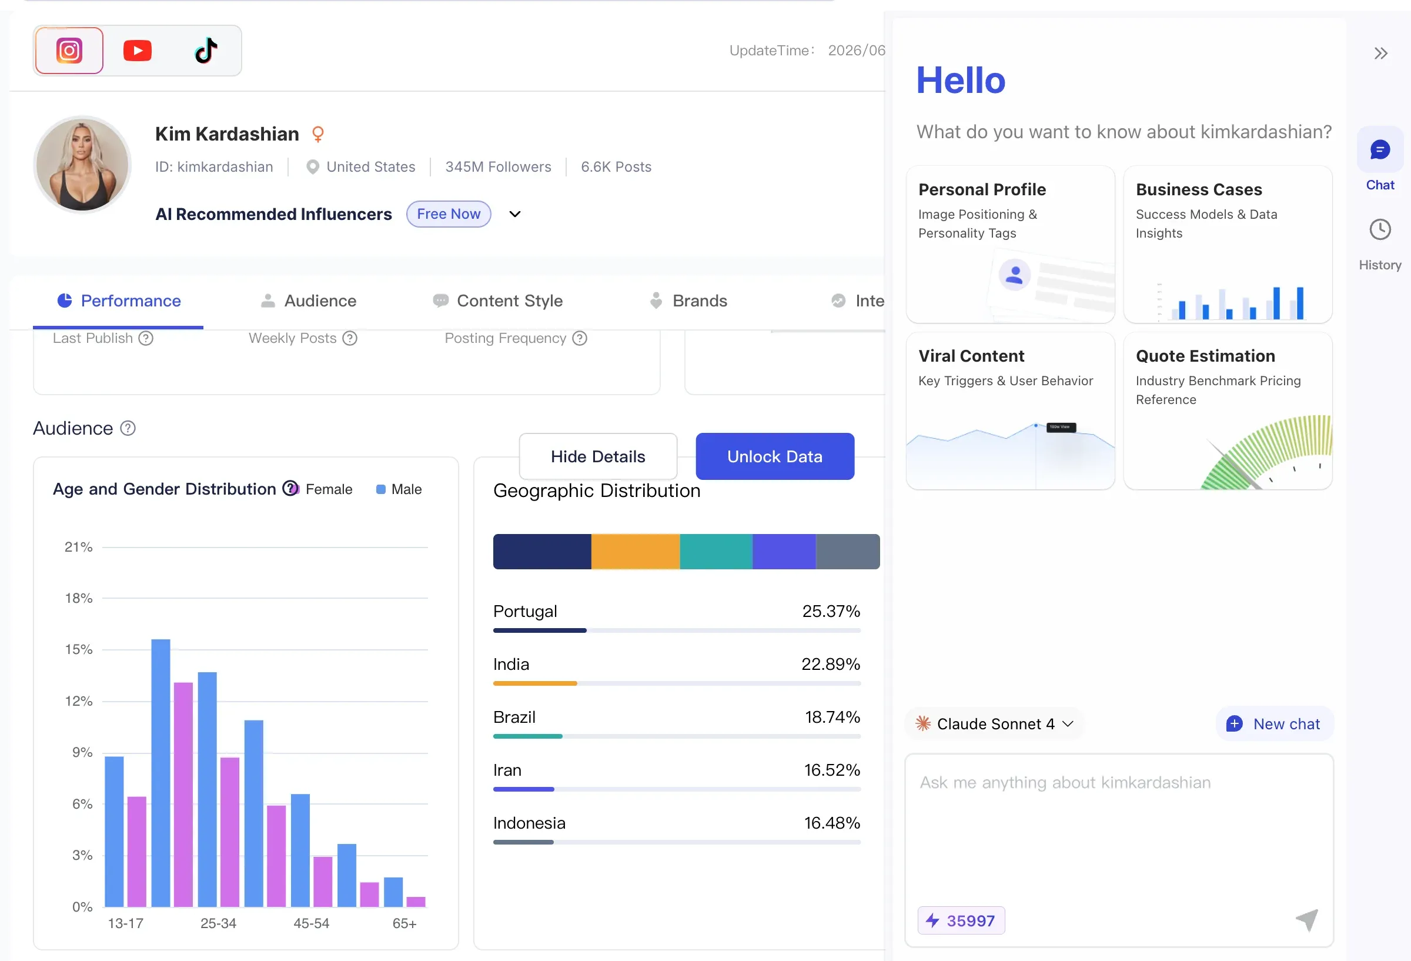Toggle the Male legend entry

pos(399,489)
